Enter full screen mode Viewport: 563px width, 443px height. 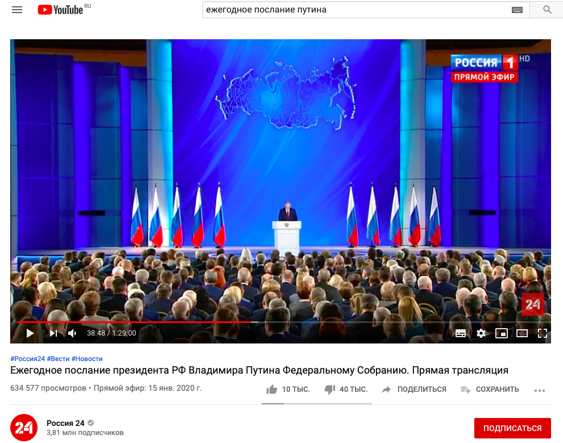(x=542, y=333)
